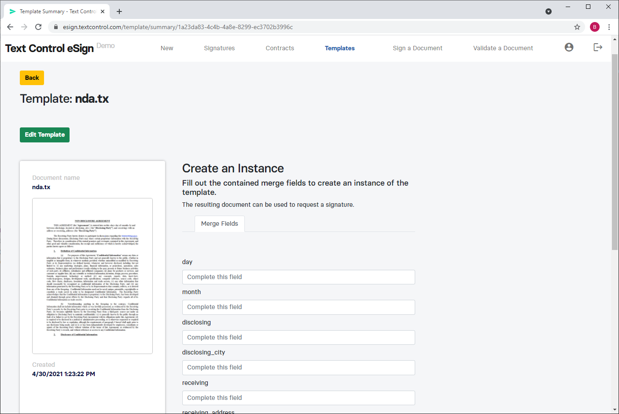Click the receiving input field

[x=298, y=398]
